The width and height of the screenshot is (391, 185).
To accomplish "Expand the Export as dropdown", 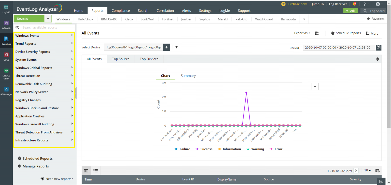I will coord(302,33).
